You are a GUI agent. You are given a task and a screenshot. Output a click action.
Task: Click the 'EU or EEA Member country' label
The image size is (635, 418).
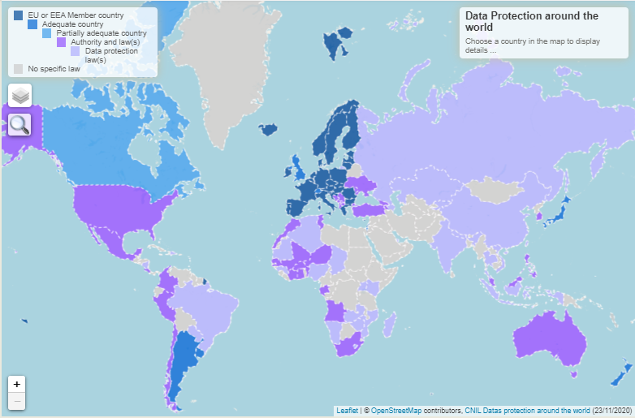click(76, 15)
